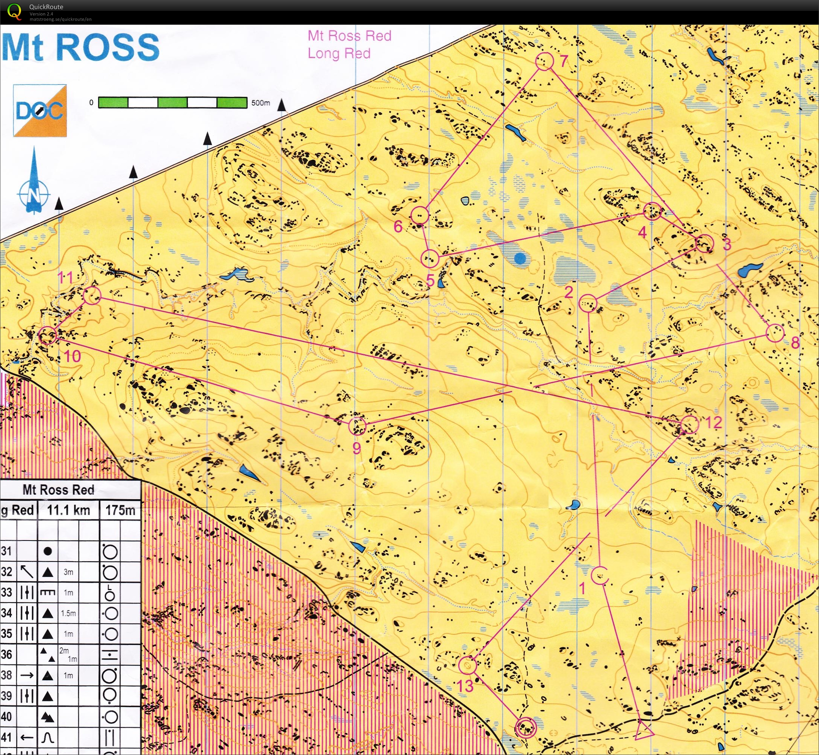Screen dimensions: 819x755
Task: Click the QuickRoute title text
Action: point(46,7)
